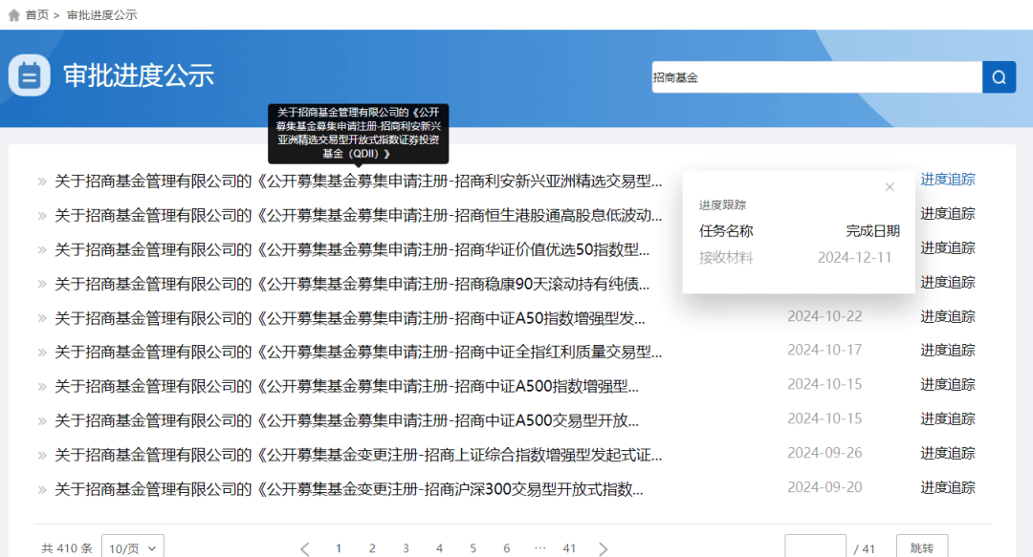This screenshot has width=1033, height=557.
Task: Open the 10/页 page size dropdown
Action: (x=132, y=547)
